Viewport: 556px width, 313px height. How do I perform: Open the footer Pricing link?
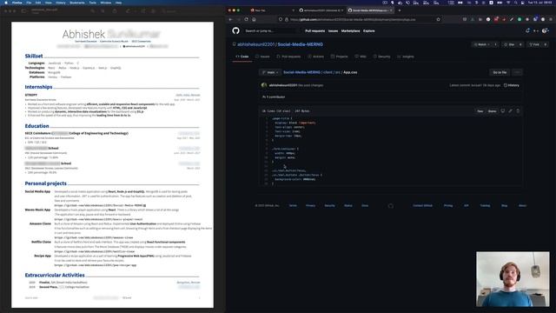point(448,205)
